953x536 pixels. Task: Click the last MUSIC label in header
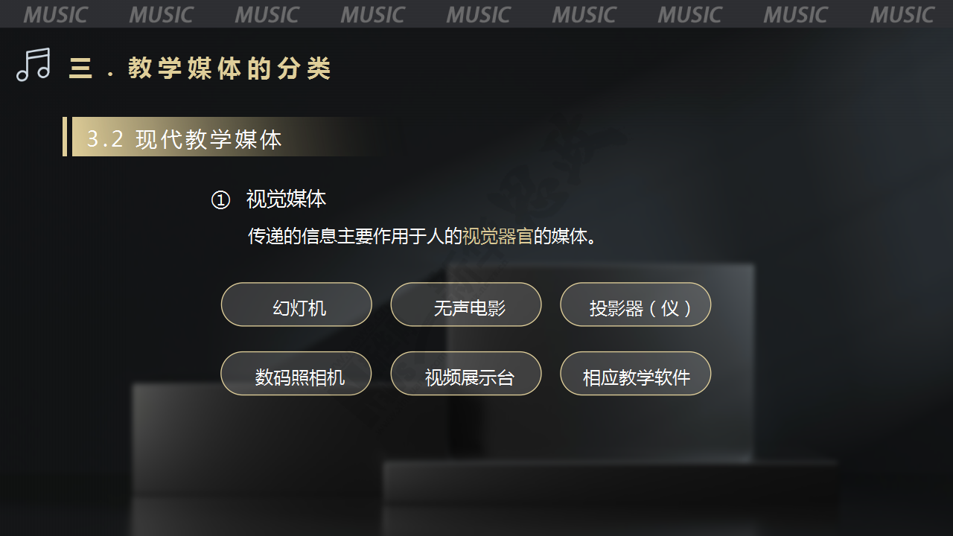pos(902,15)
